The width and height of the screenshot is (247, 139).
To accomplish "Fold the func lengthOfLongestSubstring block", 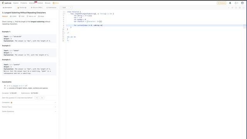I will 65,14.
